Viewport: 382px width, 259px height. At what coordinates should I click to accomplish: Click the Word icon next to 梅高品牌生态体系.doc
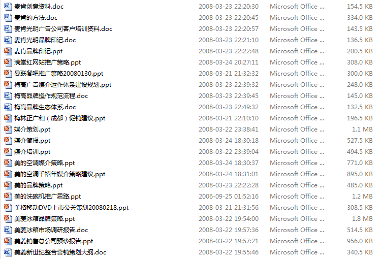point(8,107)
